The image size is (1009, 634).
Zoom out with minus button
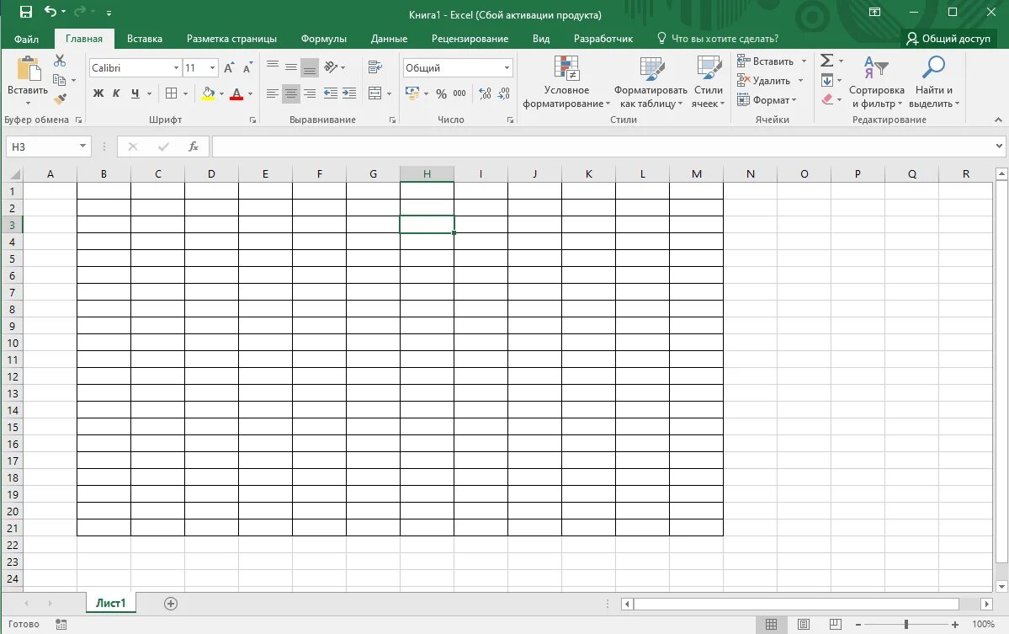click(x=858, y=625)
